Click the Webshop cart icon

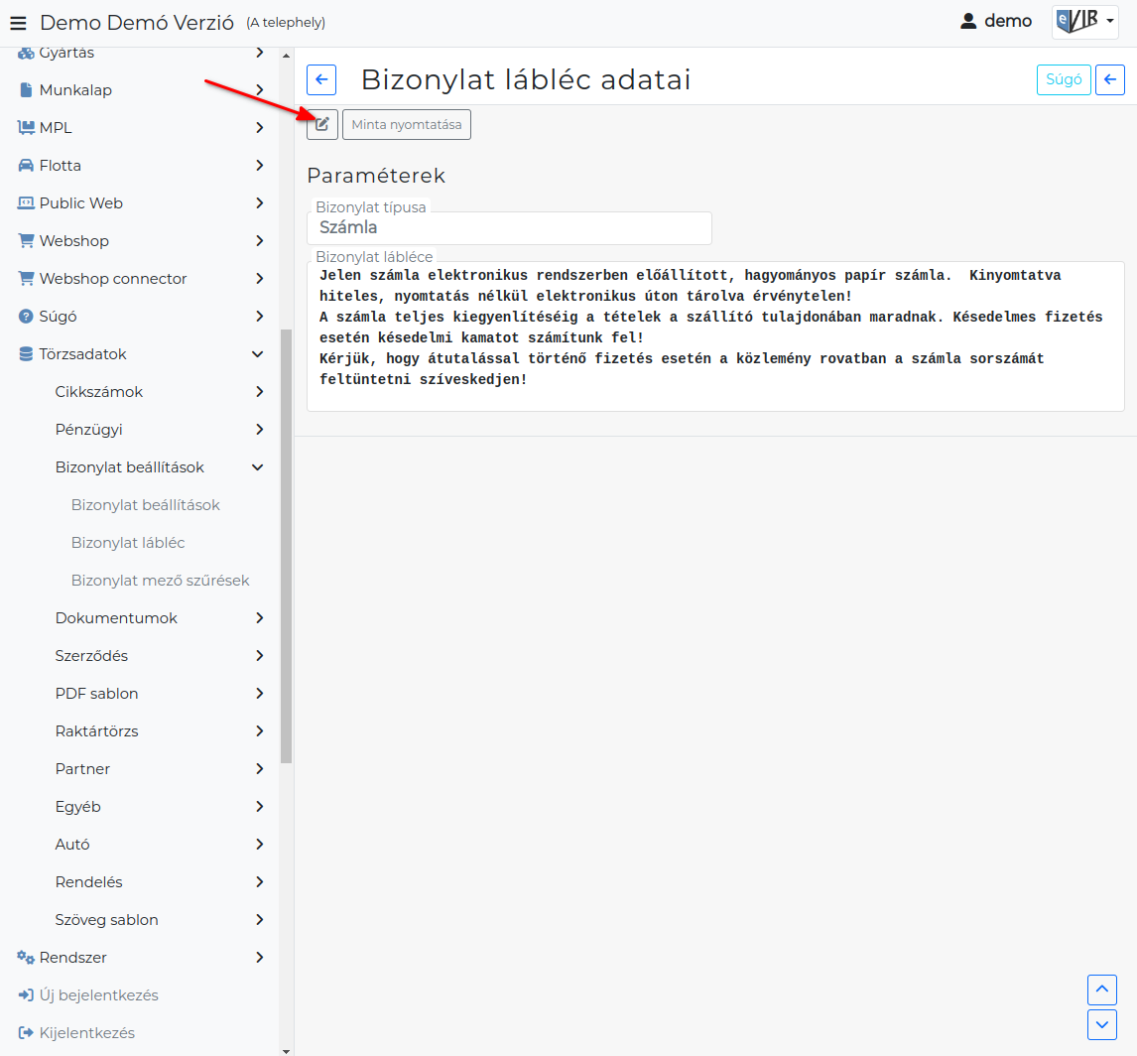tap(26, 241)
